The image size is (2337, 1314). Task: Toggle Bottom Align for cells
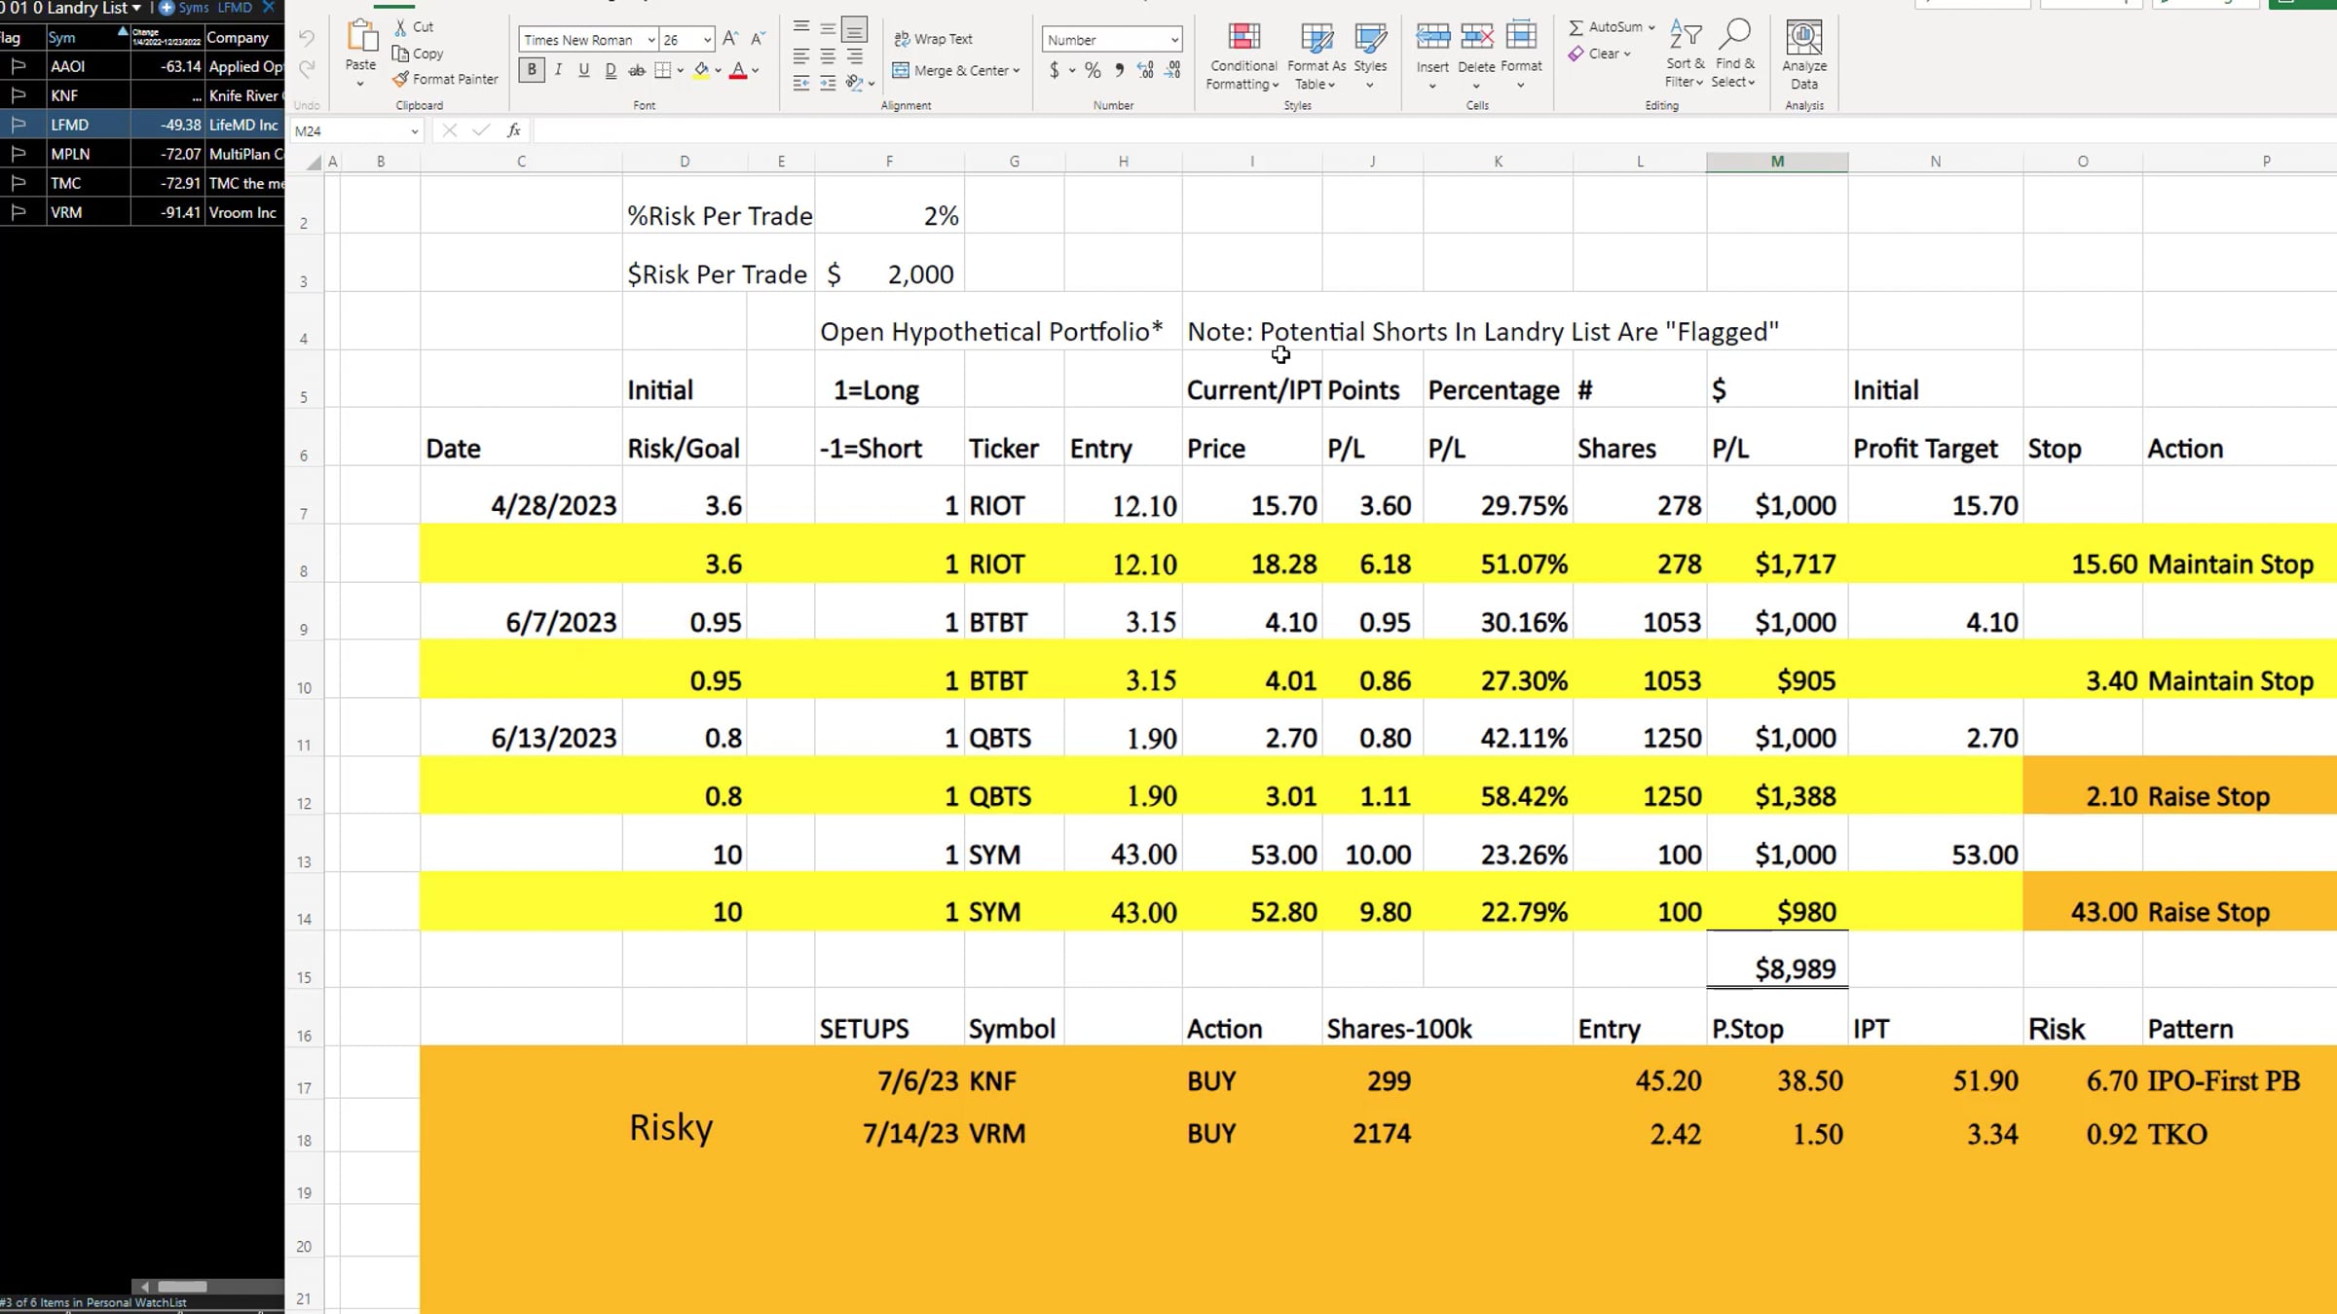[854, 29]
